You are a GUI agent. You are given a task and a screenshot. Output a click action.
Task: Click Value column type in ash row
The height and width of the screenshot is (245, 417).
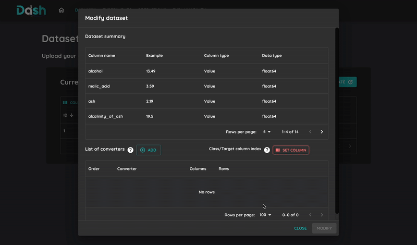pos(210,101)
